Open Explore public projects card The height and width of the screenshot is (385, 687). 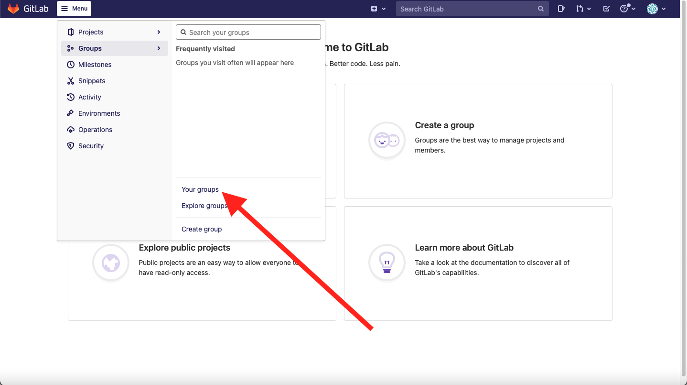pyautogui.click(x=202, y=264)
